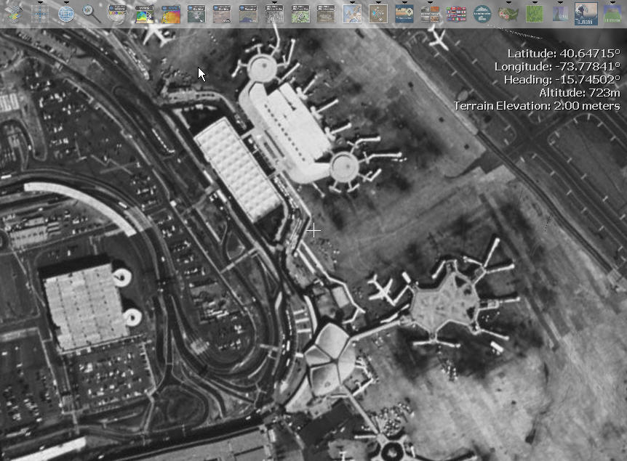Viewport: 627px width, 461px height.
Task: Open the magnifying glass place finder
Action: [x=92, y=13]
